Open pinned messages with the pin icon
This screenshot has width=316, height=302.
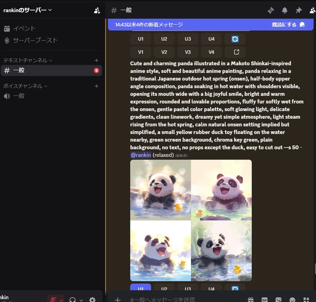[x=299, y=10]
